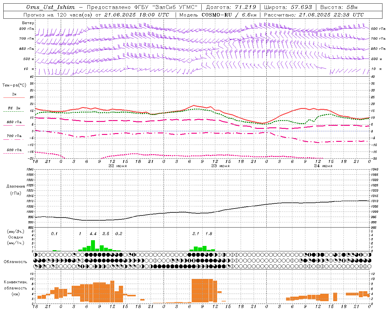Click the 24 июня date label
The width and height of the screenshot is (387, 309).
pos(323,166)
